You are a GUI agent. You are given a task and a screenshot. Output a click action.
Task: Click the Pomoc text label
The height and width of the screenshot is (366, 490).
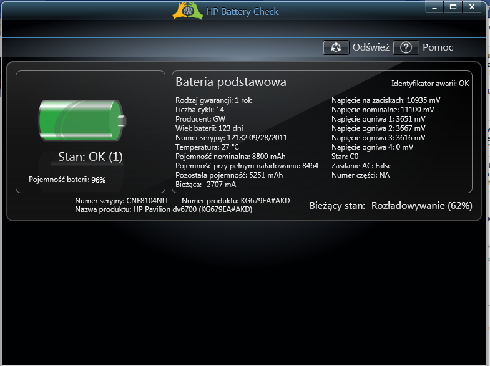[x=438, y=47]
